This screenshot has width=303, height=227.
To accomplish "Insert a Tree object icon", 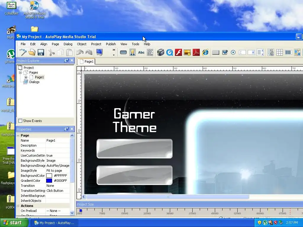I will (270, 52).
